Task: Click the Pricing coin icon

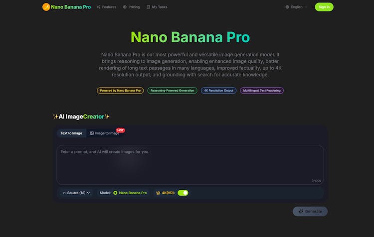Action: (x=125, y=7)
